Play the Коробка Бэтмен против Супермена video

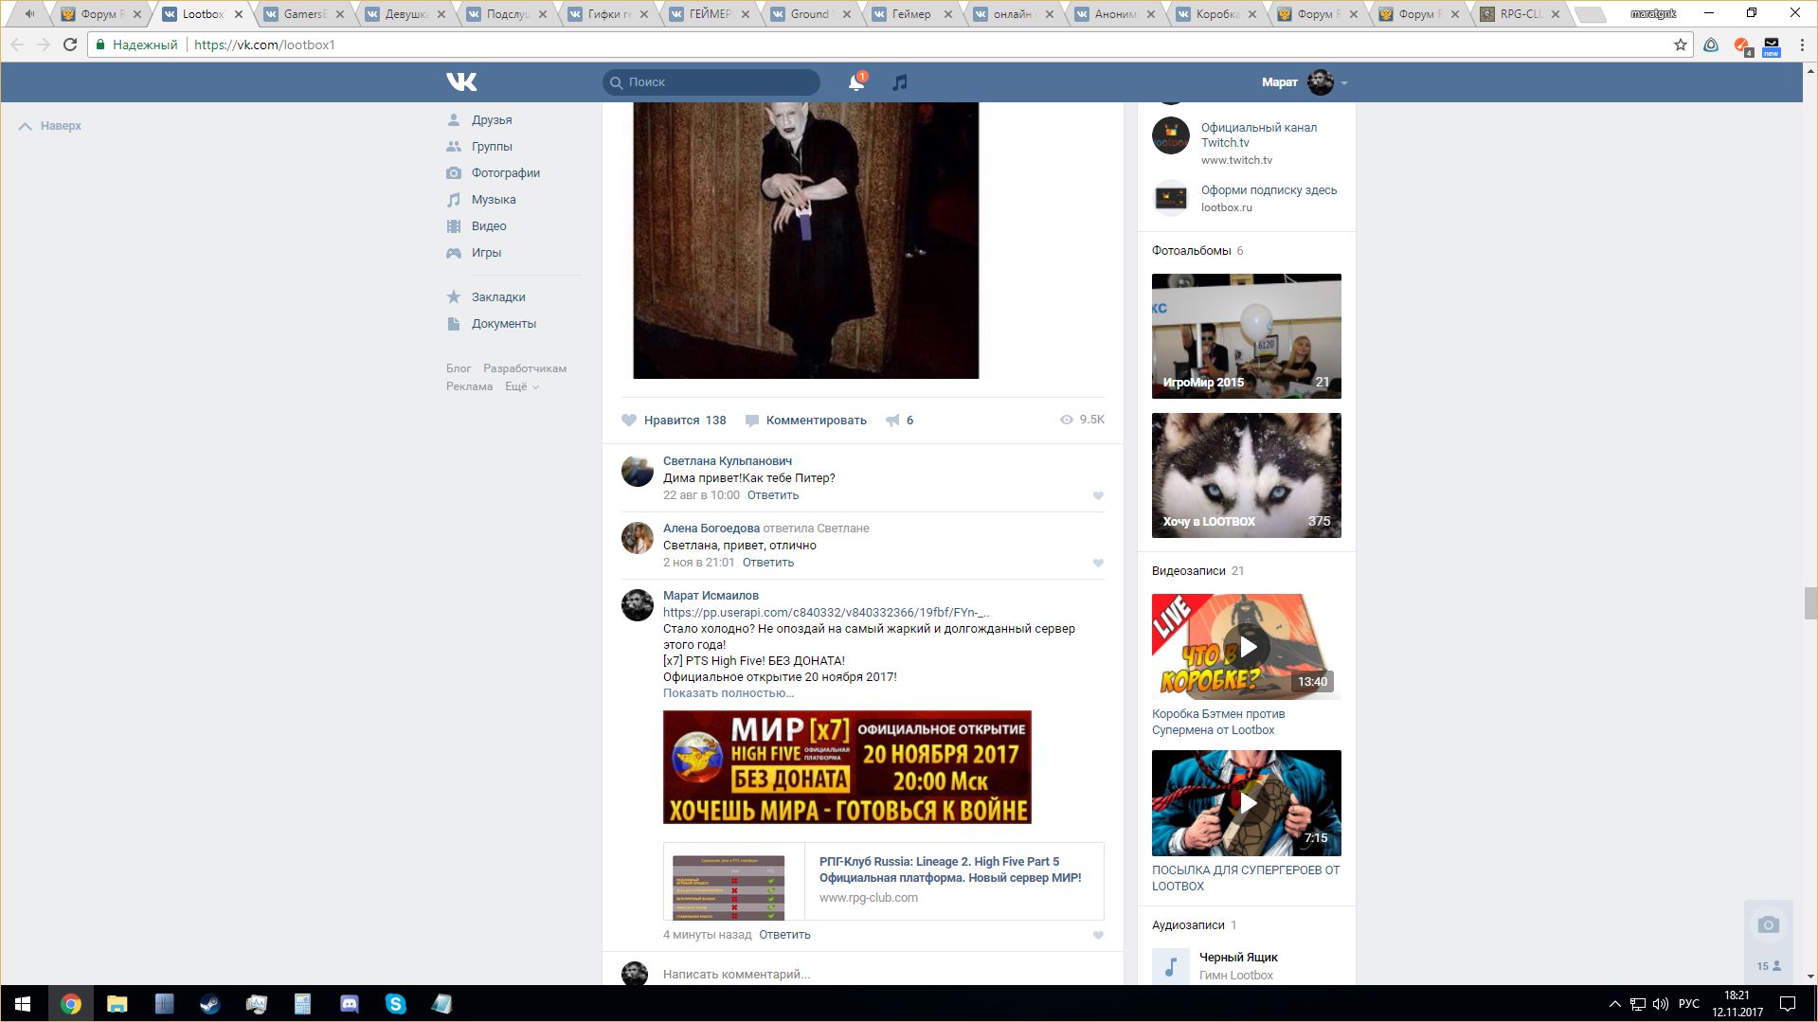tap(1248, 647)
